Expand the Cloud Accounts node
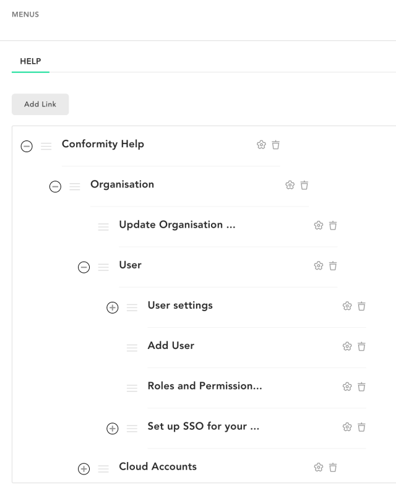Viewport: 396px width, 493px height. (x=84, y=469)
